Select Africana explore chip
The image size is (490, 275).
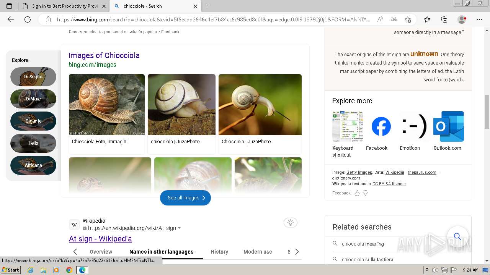pos(33,165)
